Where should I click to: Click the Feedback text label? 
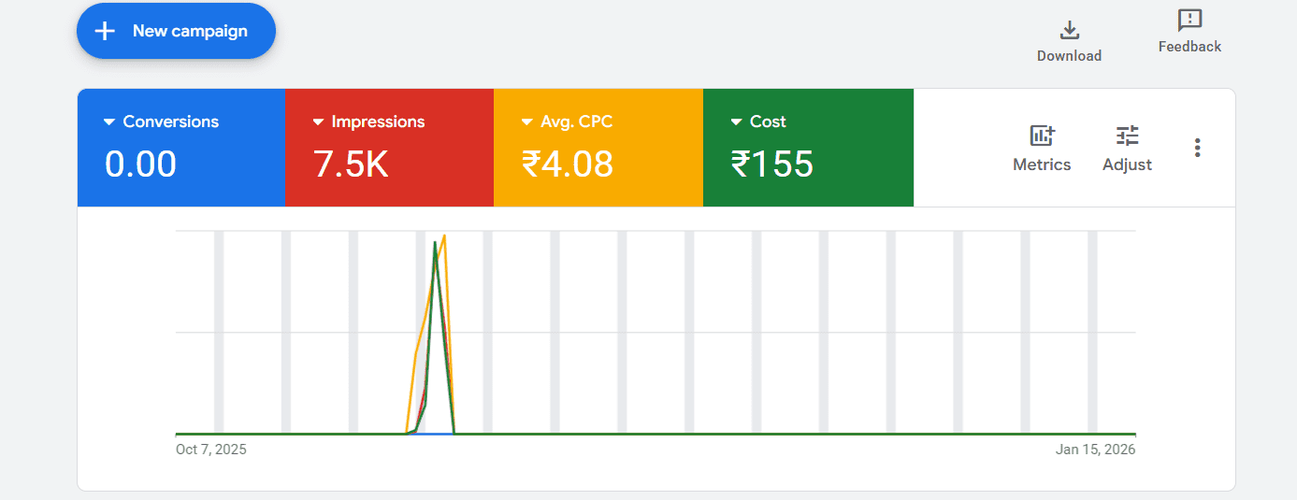pyautogui.click(x=1189, y=47)
